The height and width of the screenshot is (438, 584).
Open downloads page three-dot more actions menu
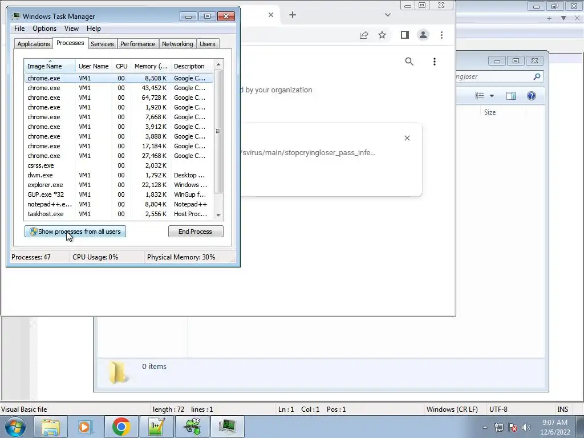point(434,62)
